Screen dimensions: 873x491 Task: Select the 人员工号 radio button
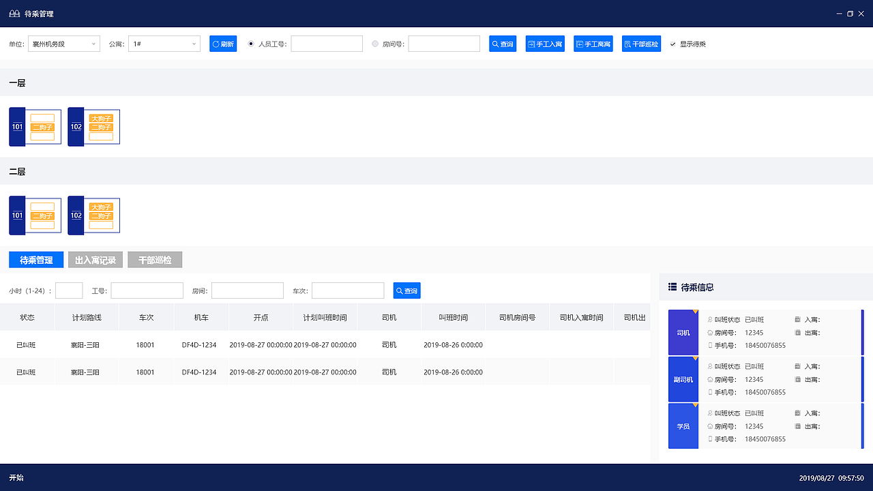click(251, 44)
